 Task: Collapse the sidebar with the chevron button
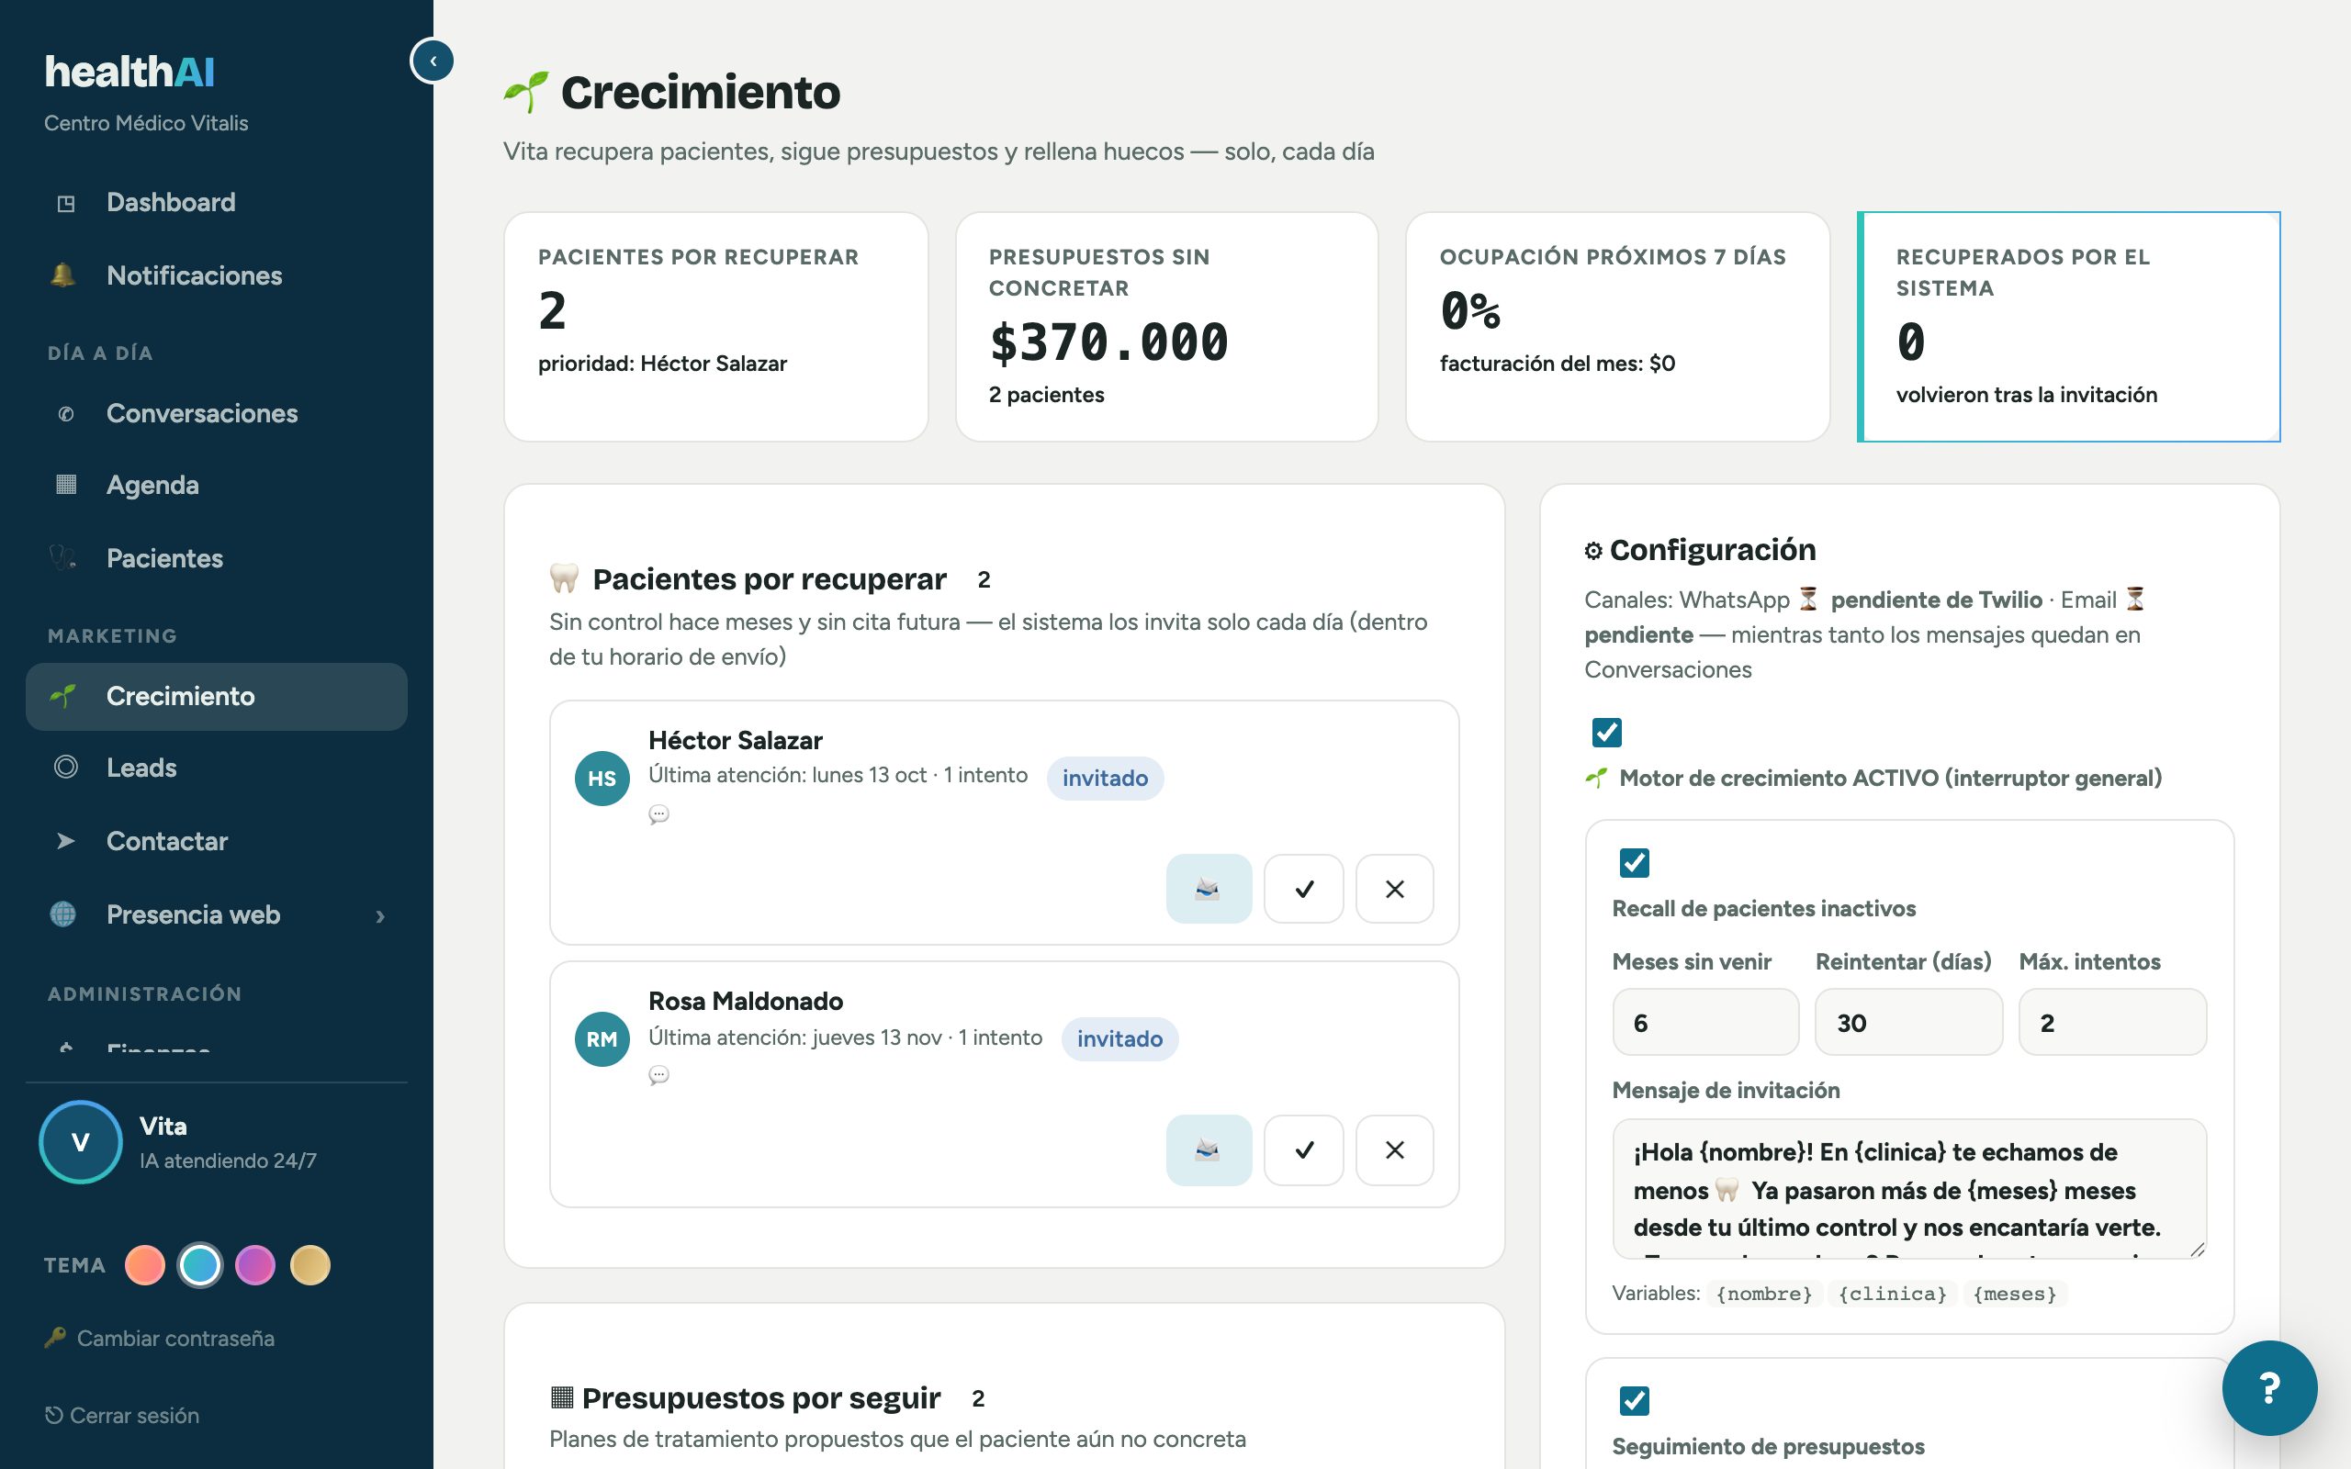click(x=433, y=62)
